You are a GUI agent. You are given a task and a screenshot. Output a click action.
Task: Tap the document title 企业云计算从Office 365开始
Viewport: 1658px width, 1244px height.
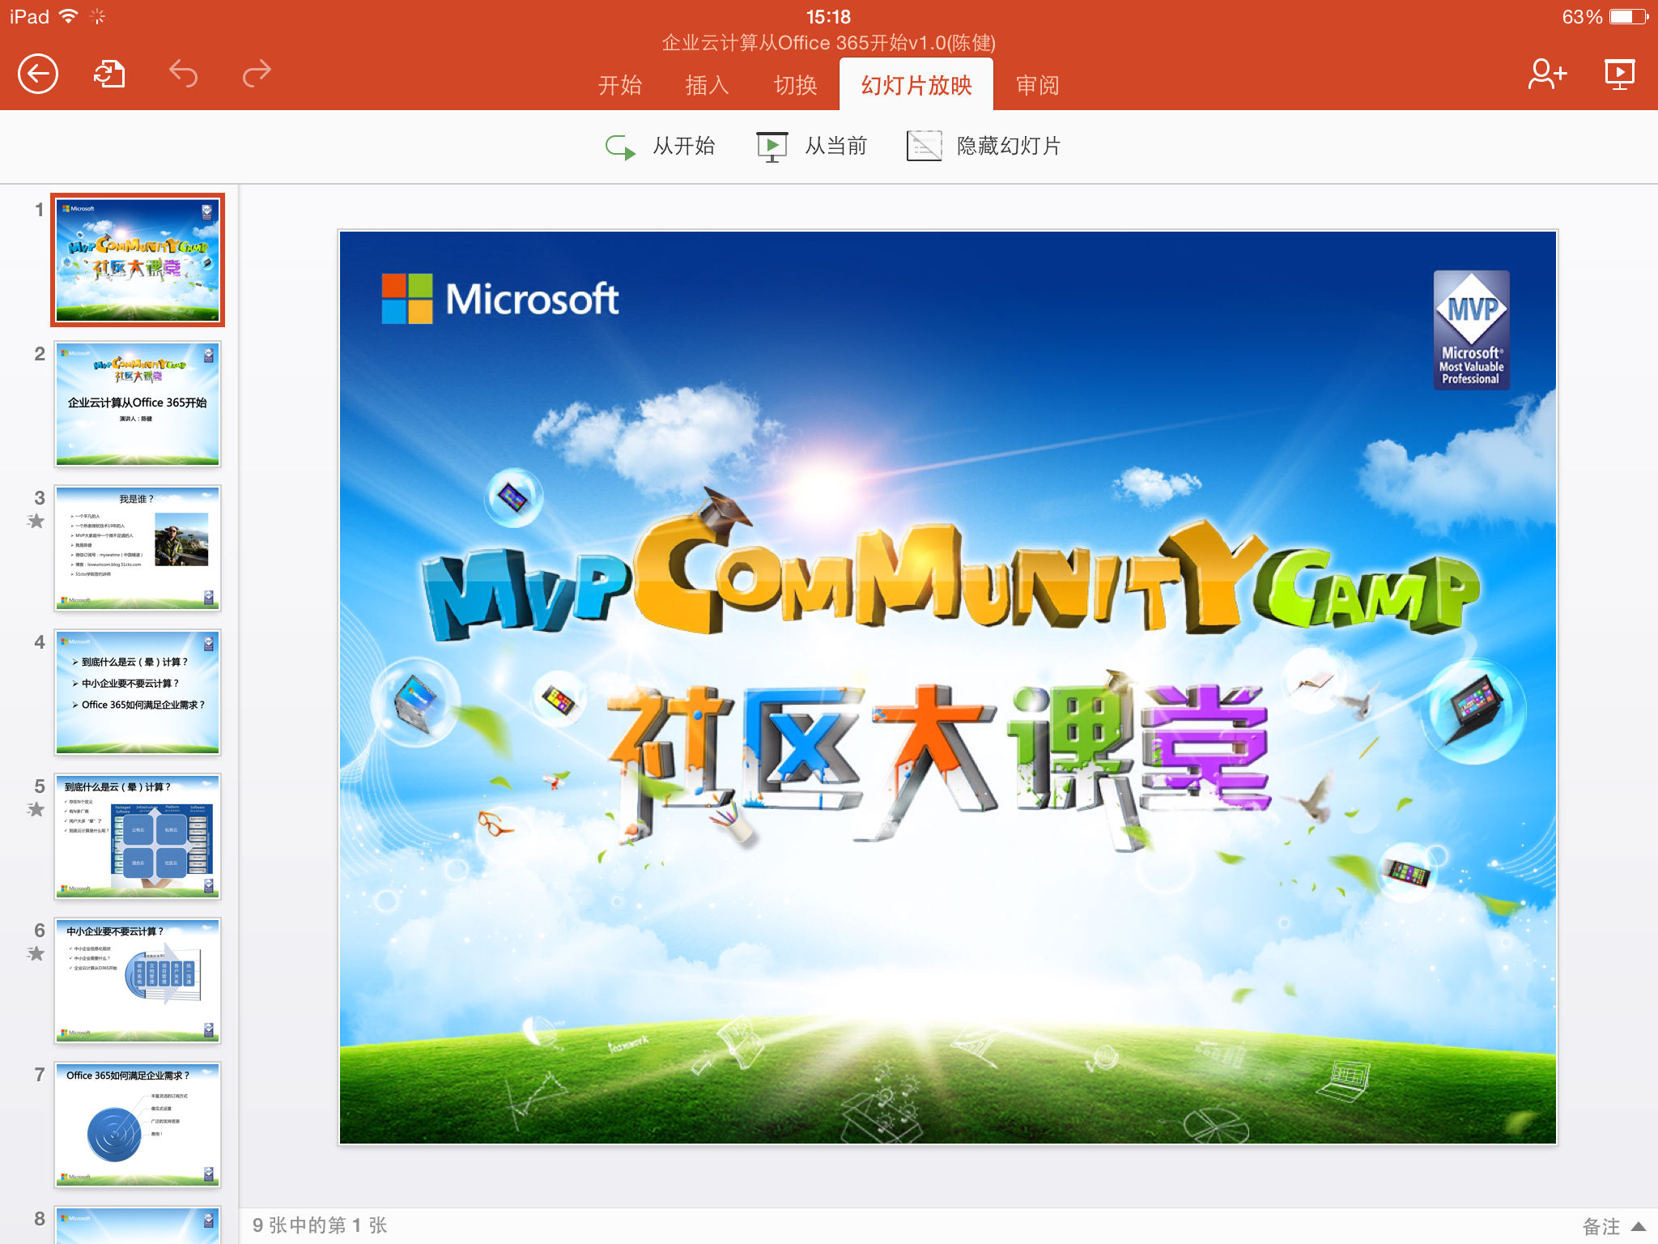pos(829,43)
